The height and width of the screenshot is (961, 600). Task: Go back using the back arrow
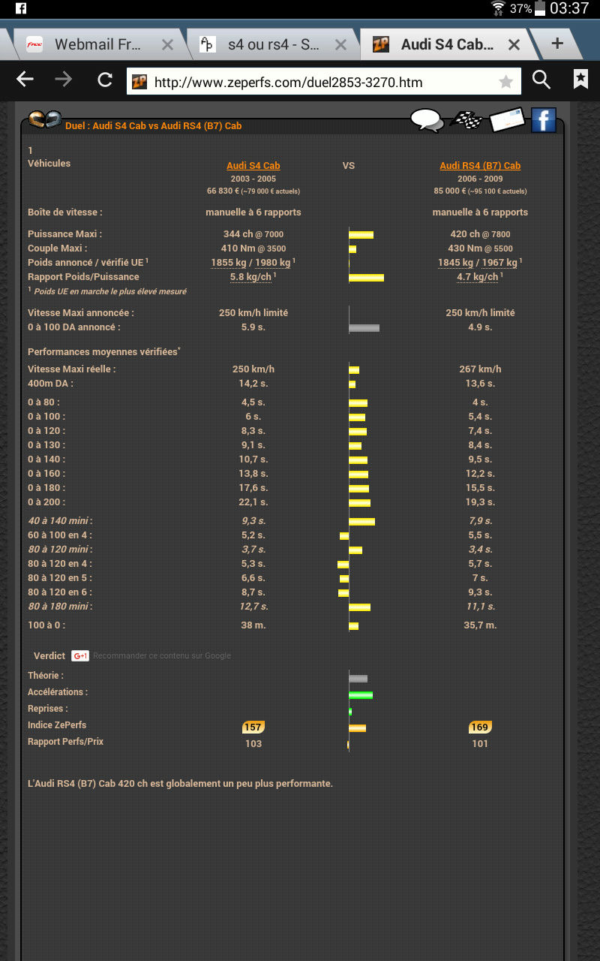[x=25, y=80]
